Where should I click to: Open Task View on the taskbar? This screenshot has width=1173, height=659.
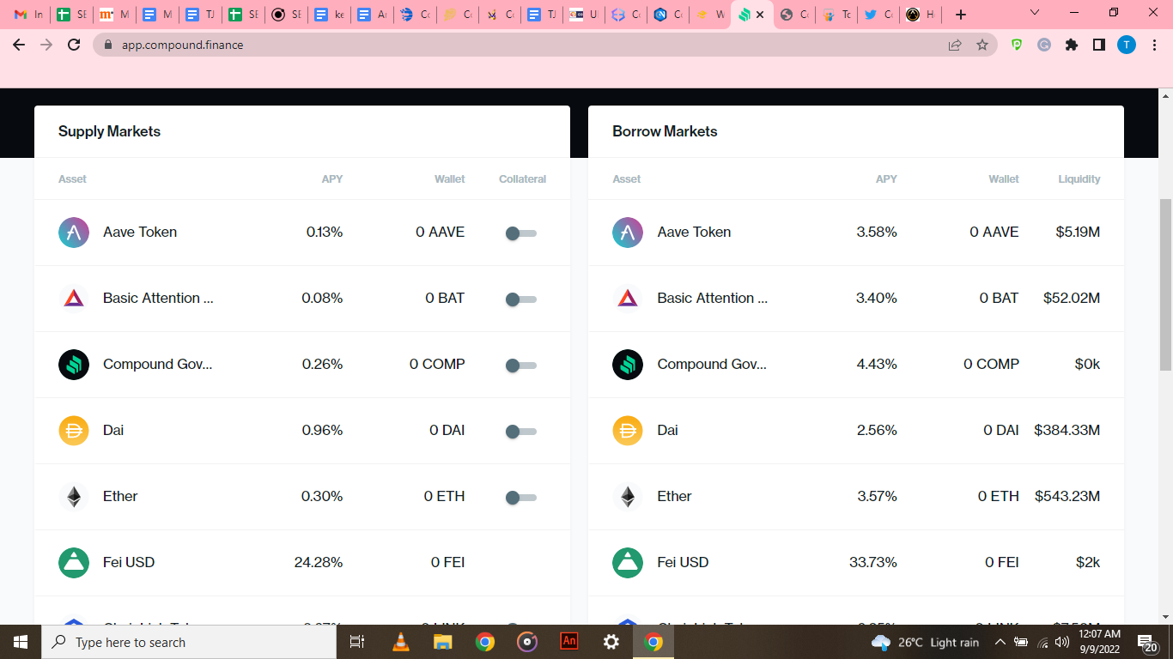(x=357, y=642)
